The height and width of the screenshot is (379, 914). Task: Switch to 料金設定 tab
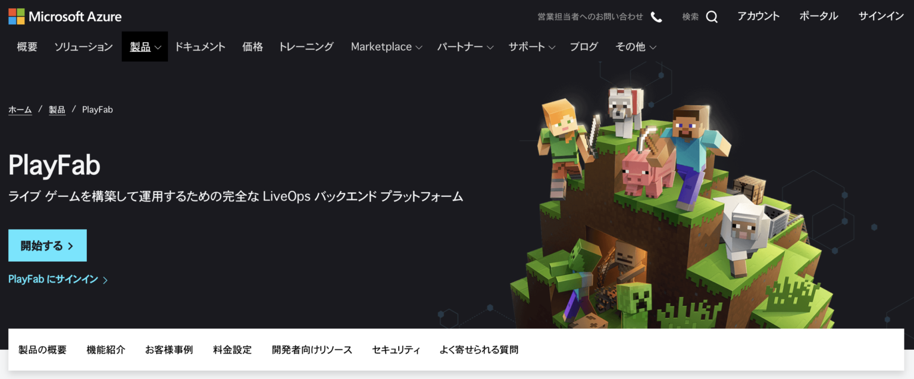coord(232,350)
